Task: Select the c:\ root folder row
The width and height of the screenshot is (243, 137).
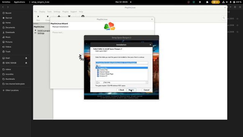Action: [x=121, y=66]
